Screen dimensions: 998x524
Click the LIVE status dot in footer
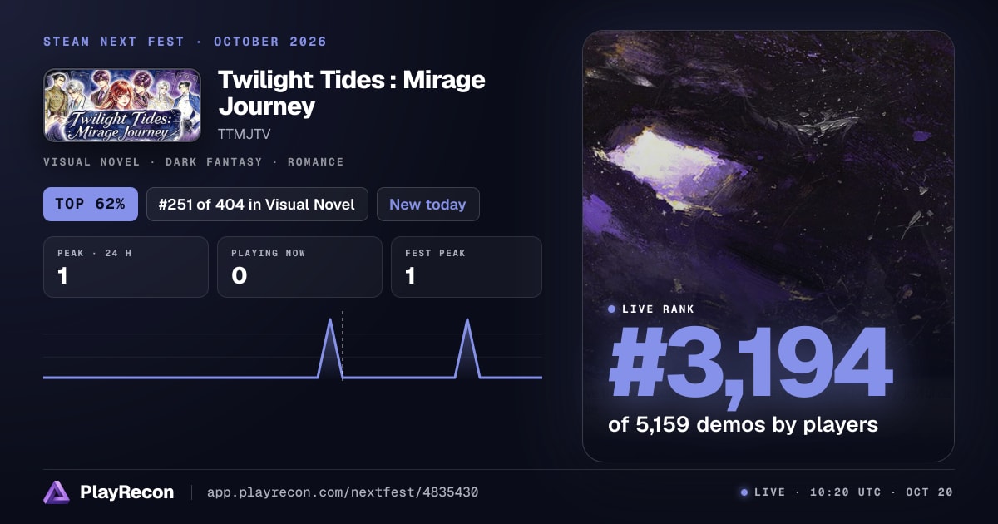744,492
